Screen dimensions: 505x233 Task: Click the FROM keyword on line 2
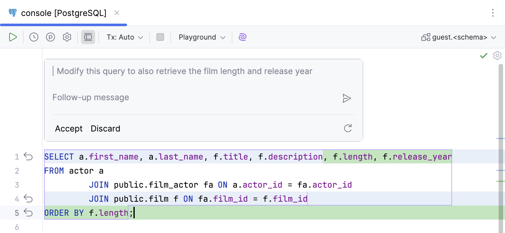pos(54,171)
